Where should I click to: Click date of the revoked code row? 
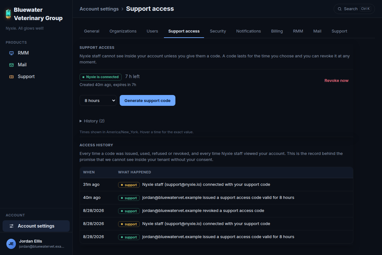click(94, 211)
